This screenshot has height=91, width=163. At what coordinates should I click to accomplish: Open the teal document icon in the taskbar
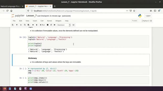15,89
